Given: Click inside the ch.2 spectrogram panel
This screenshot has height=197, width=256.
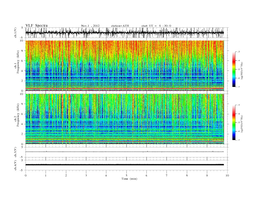Looking at the screenshot, I should [x=125, y=119].
